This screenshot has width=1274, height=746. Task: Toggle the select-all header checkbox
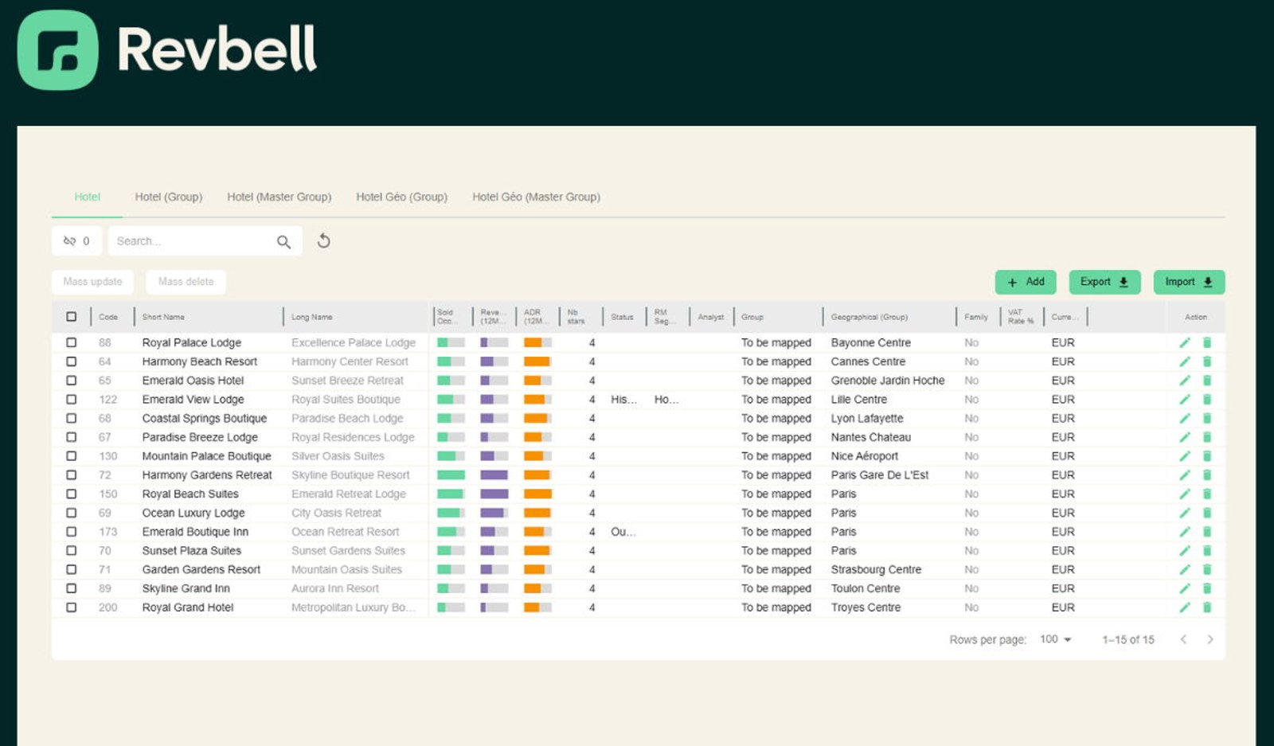72,317
